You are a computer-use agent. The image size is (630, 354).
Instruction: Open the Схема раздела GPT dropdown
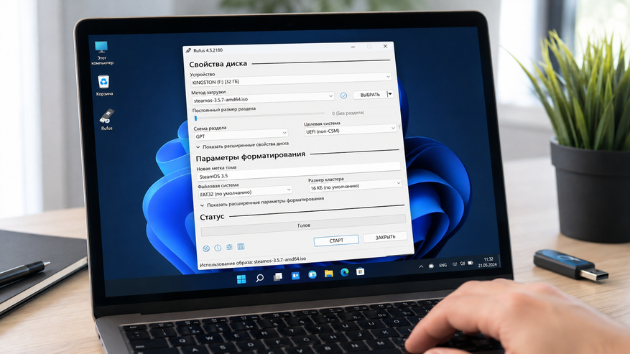[x=241, y=134]
